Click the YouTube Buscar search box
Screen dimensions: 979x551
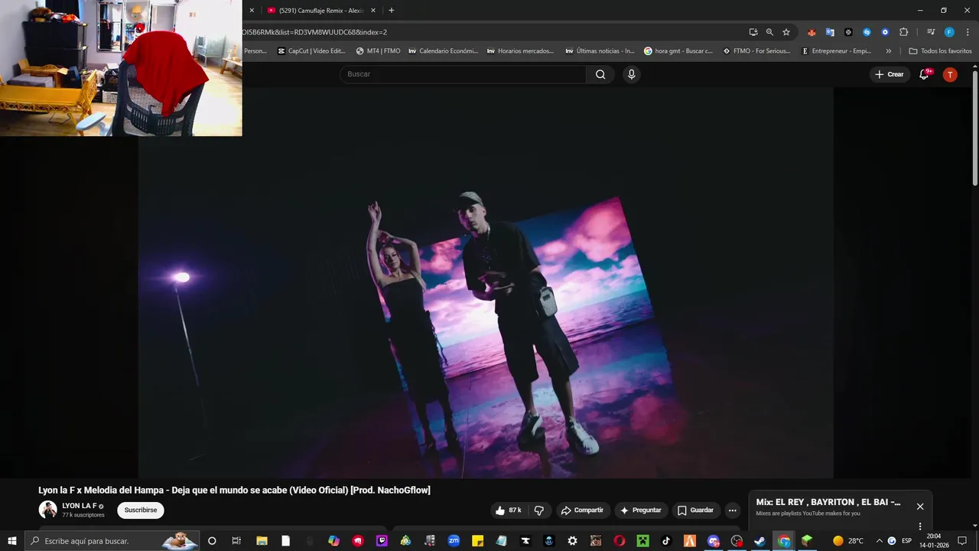coord(463,74)
